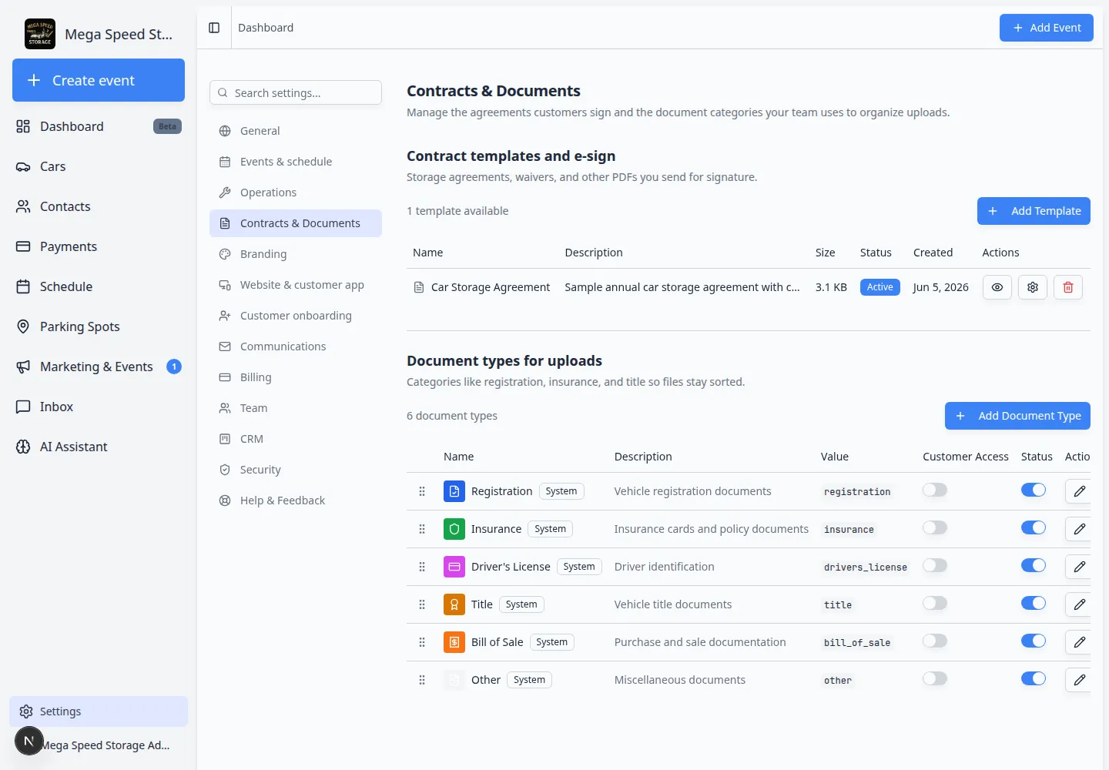Enable Customer Access for Registration
Image resolution: width=1109 pixels, height=770 pixels.
(935, 490)
